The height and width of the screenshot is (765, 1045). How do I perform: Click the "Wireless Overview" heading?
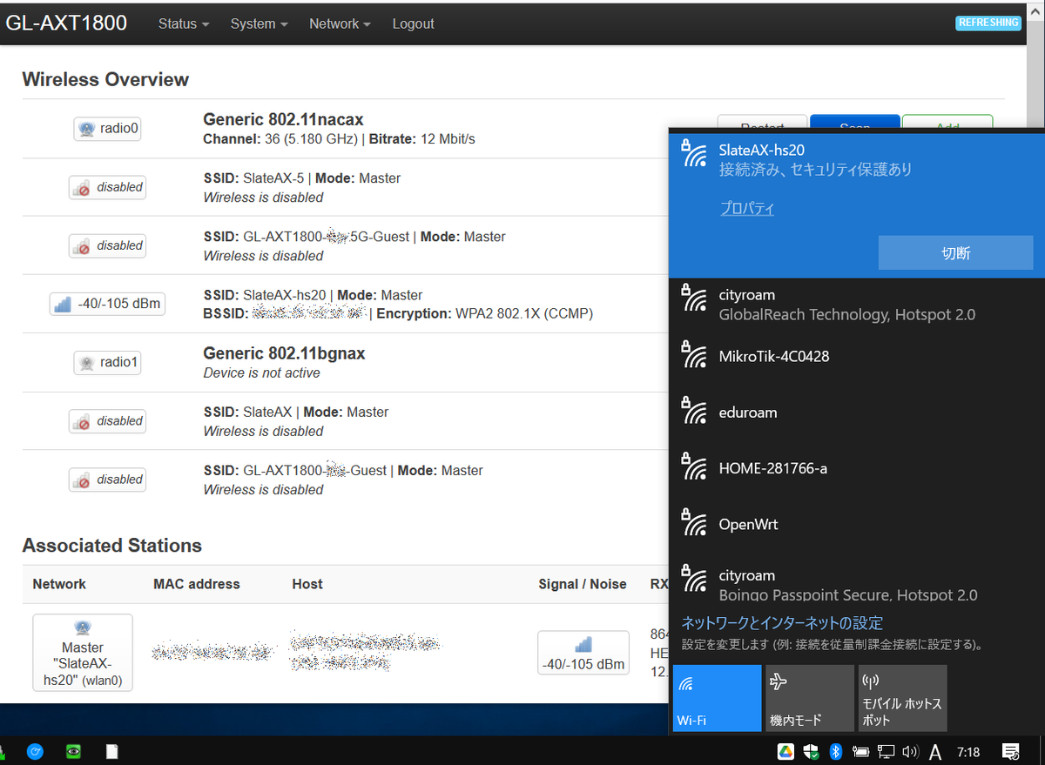pyautogui.click(x=105, y=79)
